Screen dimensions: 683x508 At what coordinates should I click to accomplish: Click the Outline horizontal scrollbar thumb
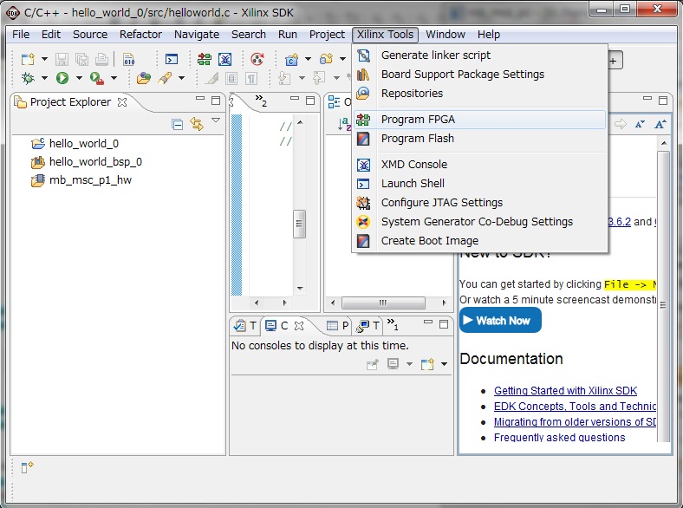click(383, 303)
